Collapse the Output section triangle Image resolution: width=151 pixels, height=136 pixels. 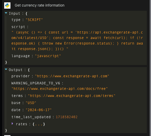pyautogui.click(x=6, y=69)
